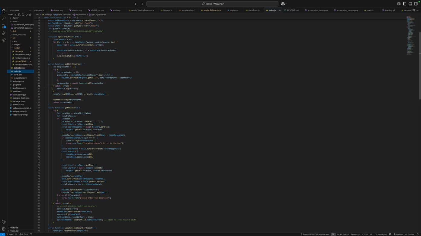Go back using the navigation arrow
This screenshot has width=421, height=236.
coord(136,4)
